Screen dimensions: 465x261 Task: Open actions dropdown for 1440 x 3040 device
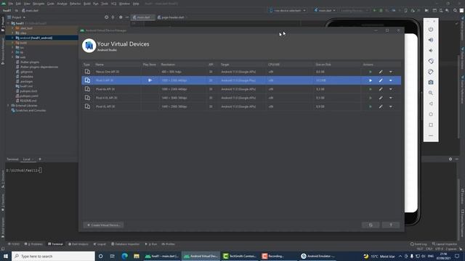[391, 98]
